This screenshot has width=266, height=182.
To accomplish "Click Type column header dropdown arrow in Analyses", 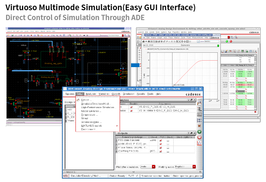I will (127, 104).
